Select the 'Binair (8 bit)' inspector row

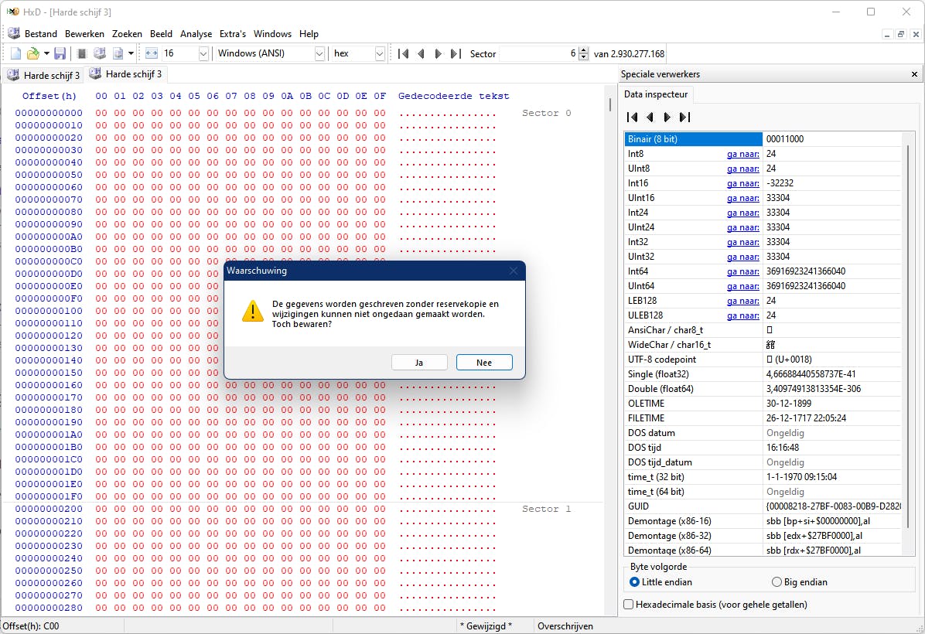(762, 139)
